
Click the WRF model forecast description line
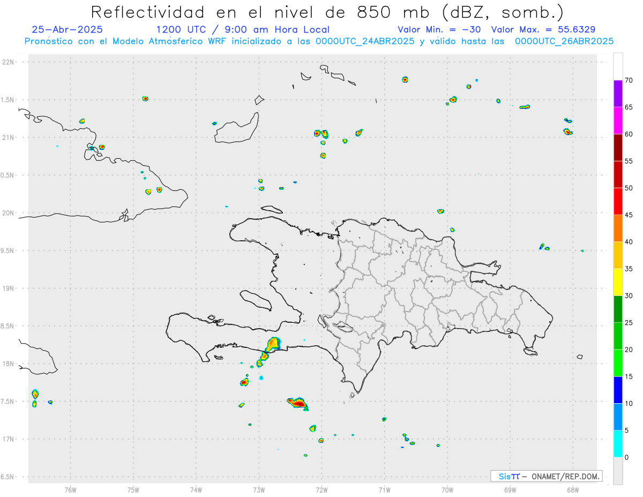pyautogui.click(x=319, y=41)
